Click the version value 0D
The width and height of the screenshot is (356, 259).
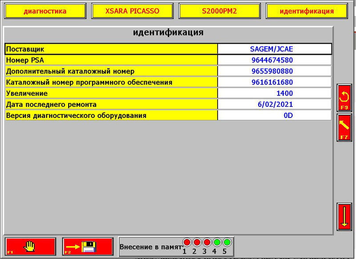(288, 116)
